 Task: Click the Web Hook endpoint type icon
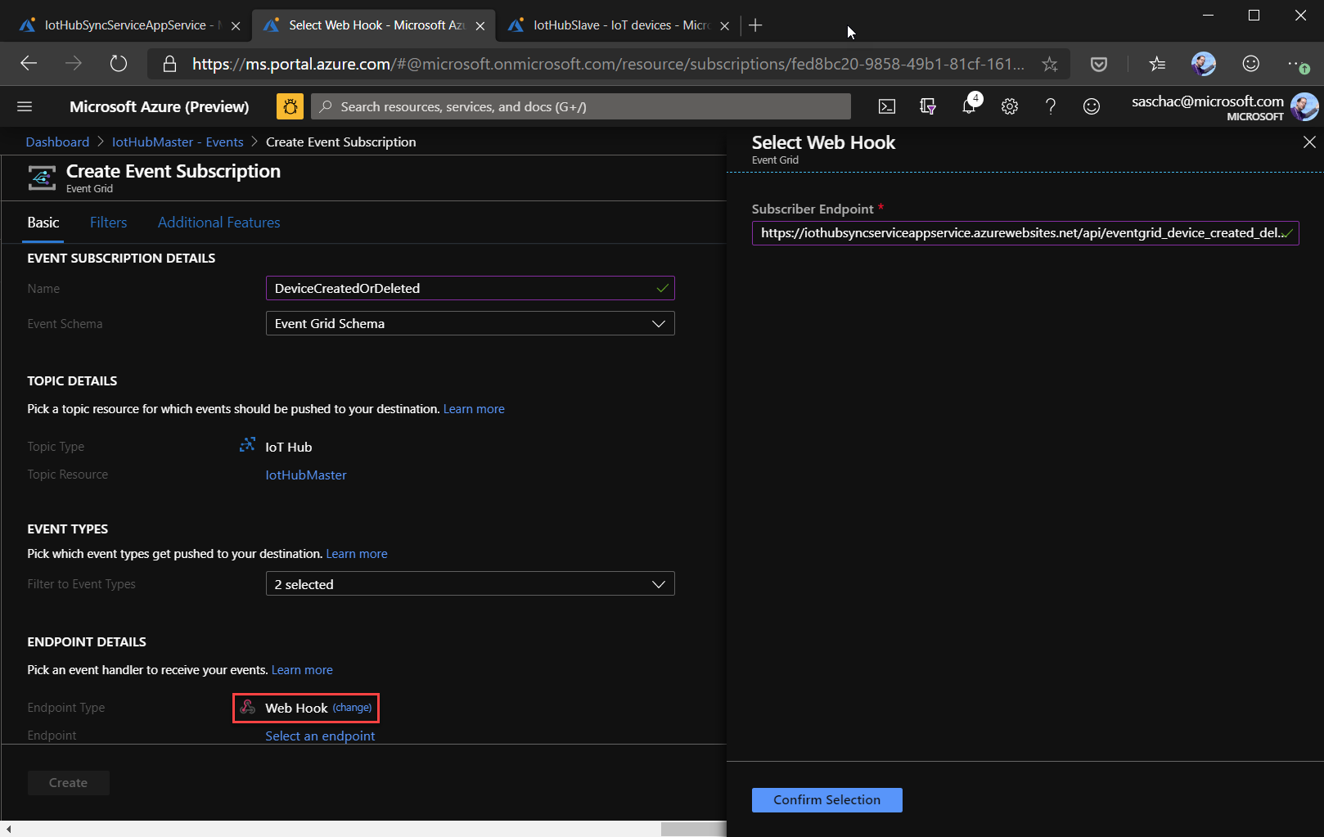248,707
